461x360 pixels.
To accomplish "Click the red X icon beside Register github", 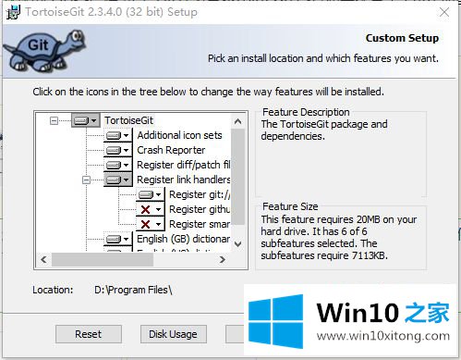I will pyautogui.click(x=145, y=209).
